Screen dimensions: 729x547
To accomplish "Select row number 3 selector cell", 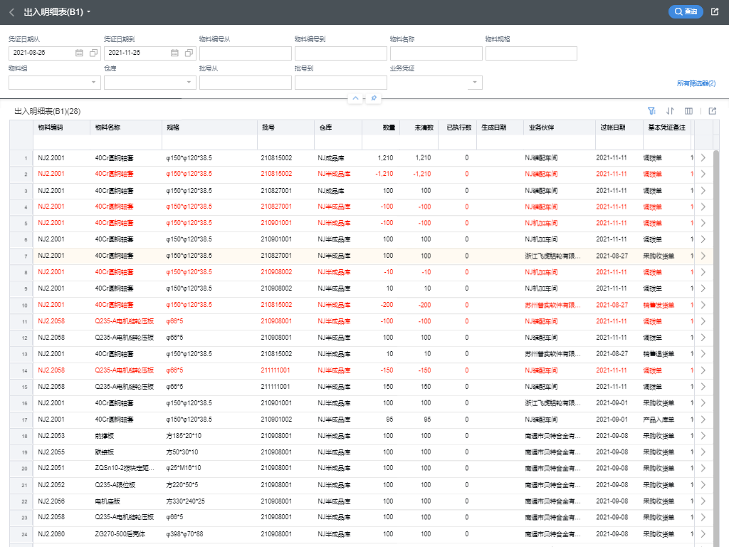I will pos(21,191).
